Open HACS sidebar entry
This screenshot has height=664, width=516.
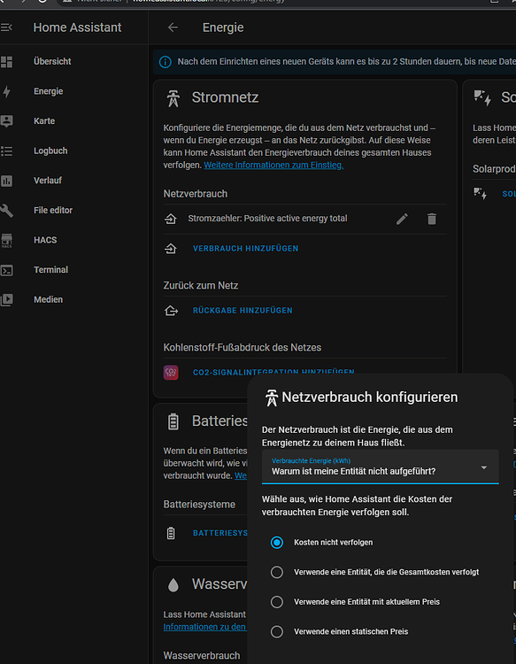(x=45, y=240)
